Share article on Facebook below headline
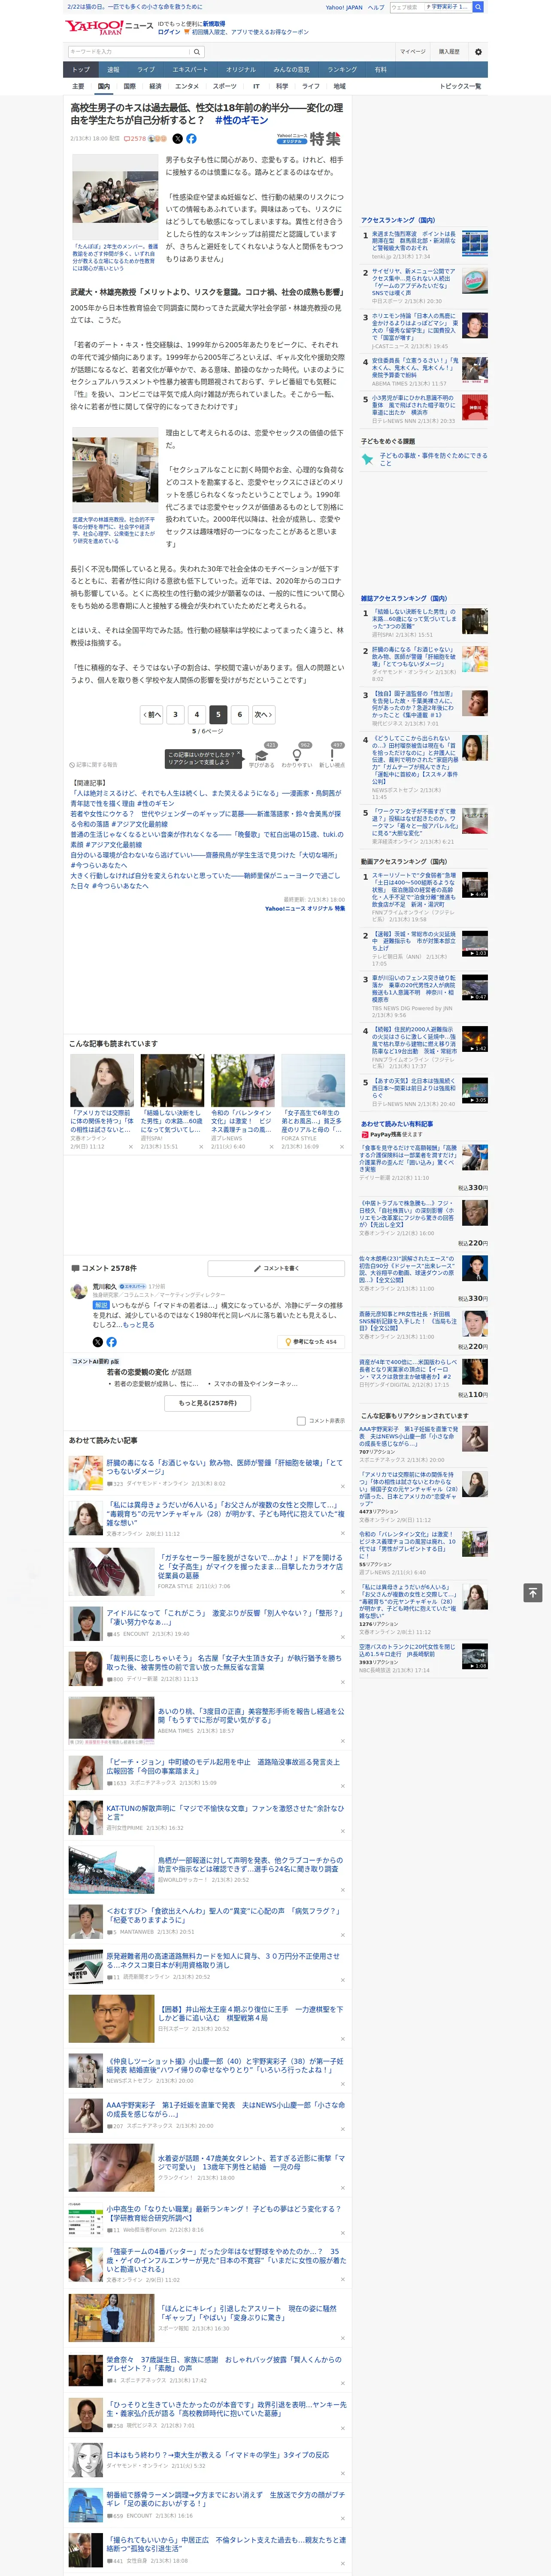 point(191,139)
